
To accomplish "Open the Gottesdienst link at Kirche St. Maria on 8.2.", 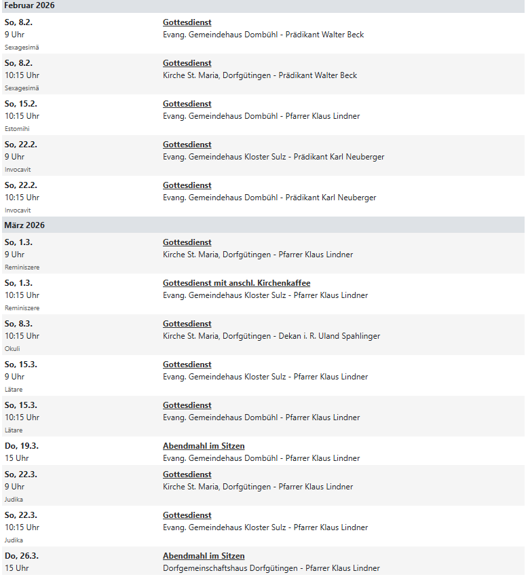I will [x=187, y=63].
